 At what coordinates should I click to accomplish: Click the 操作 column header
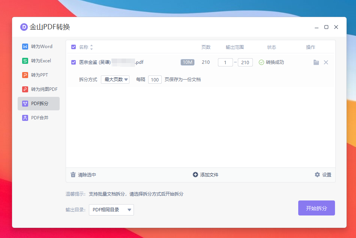pyautogui.click(x=310, y=47)
